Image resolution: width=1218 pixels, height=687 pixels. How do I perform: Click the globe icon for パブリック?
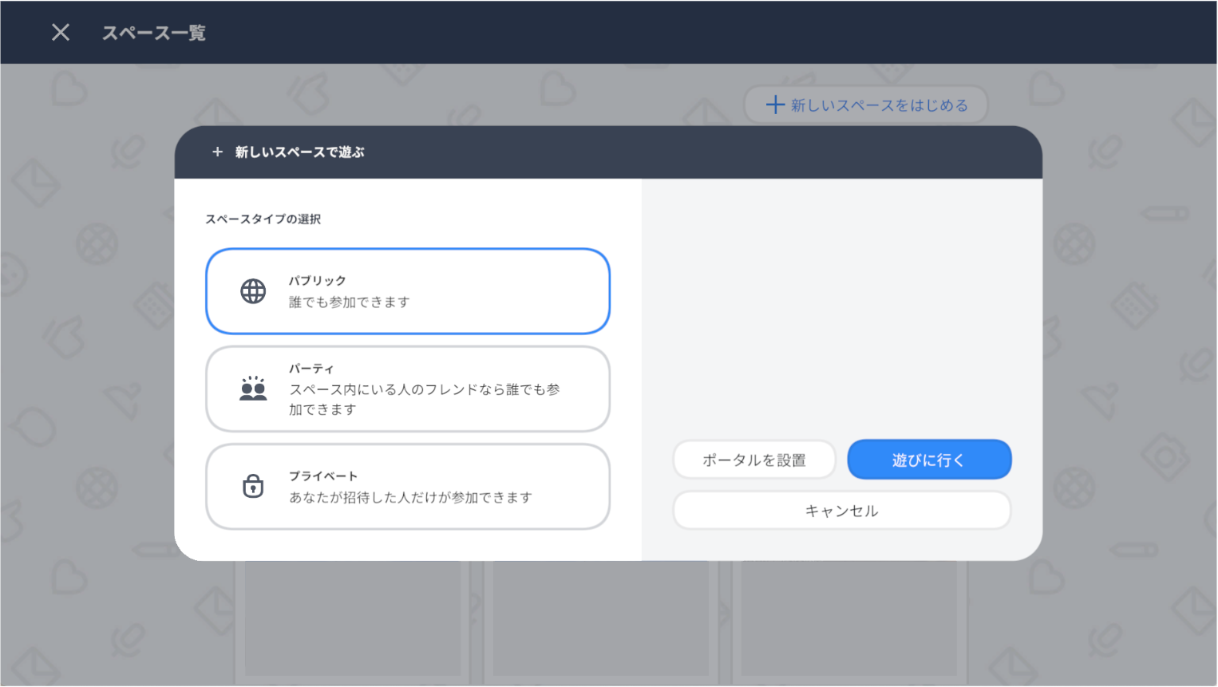253,291
